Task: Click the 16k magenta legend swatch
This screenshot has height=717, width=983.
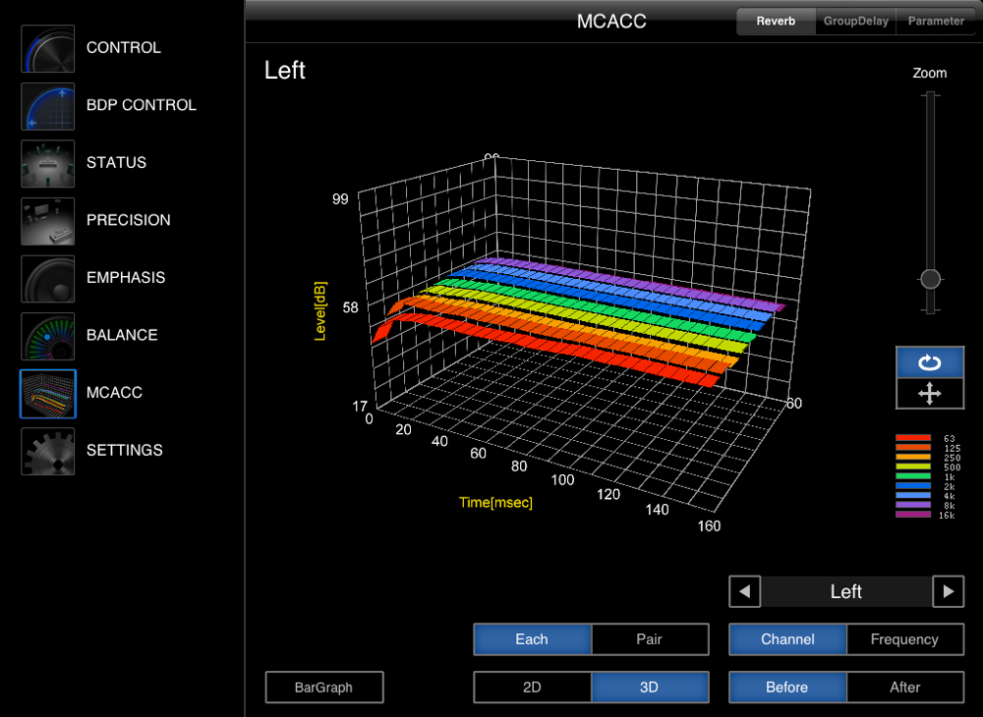Action: tap(913, 515)
